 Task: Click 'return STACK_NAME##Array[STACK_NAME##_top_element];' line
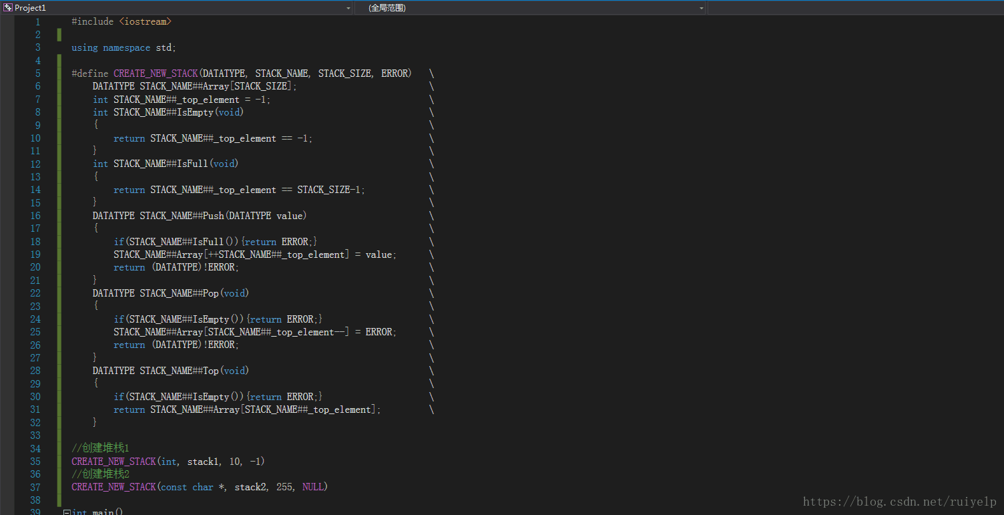pyautogui.click(x=247, y=409)
